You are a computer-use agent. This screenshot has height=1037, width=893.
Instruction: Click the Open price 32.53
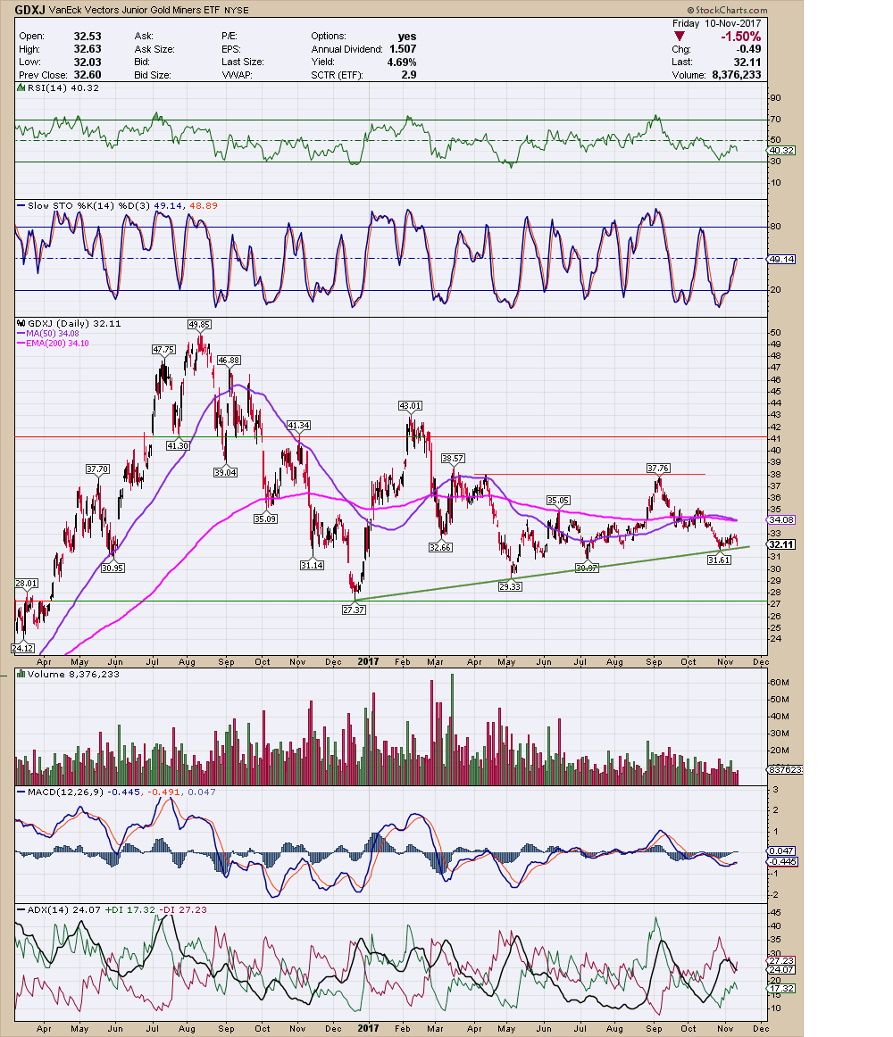click(88, 37)
